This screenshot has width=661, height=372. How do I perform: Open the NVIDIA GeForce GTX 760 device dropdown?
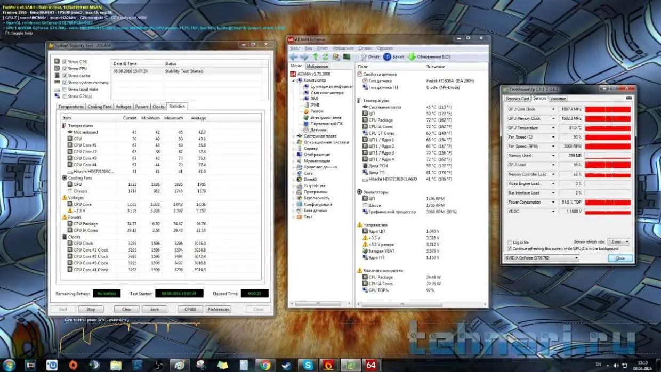[x=542, y=258]
